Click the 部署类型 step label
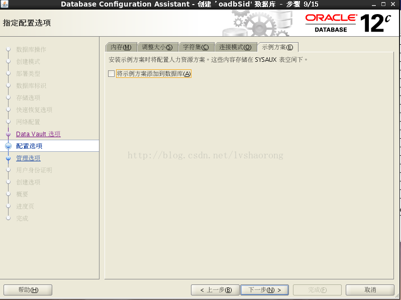 (28, 74)
